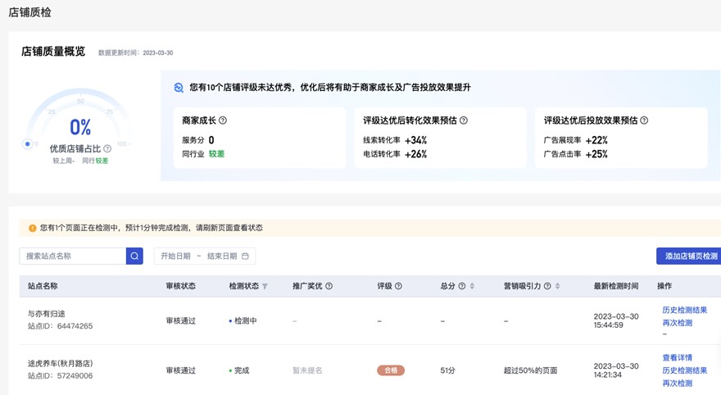The image size is (721, 395).
Task: Open date picker via calendar icon
Action: pos(245,257)
